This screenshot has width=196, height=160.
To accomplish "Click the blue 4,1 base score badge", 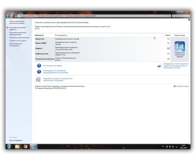I will (180, 47).
